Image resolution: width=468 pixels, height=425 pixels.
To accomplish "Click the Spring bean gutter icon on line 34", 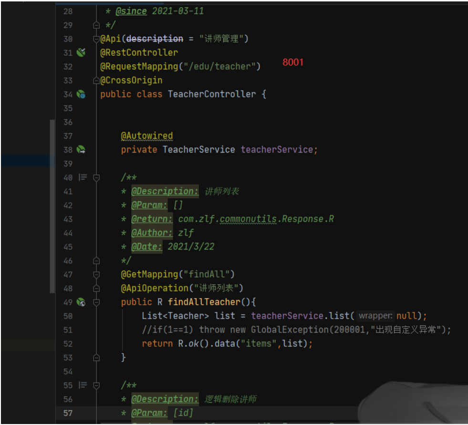I will pos(81,94).
